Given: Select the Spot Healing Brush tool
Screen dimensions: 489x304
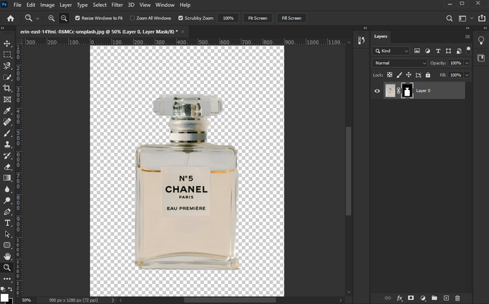Looking at the screenshot, I should tap(7, 122).
